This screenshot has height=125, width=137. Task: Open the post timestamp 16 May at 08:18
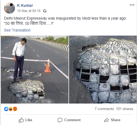[29, 11]
